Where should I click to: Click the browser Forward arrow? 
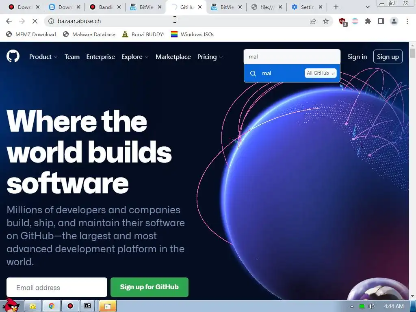(x=22, y=21)
